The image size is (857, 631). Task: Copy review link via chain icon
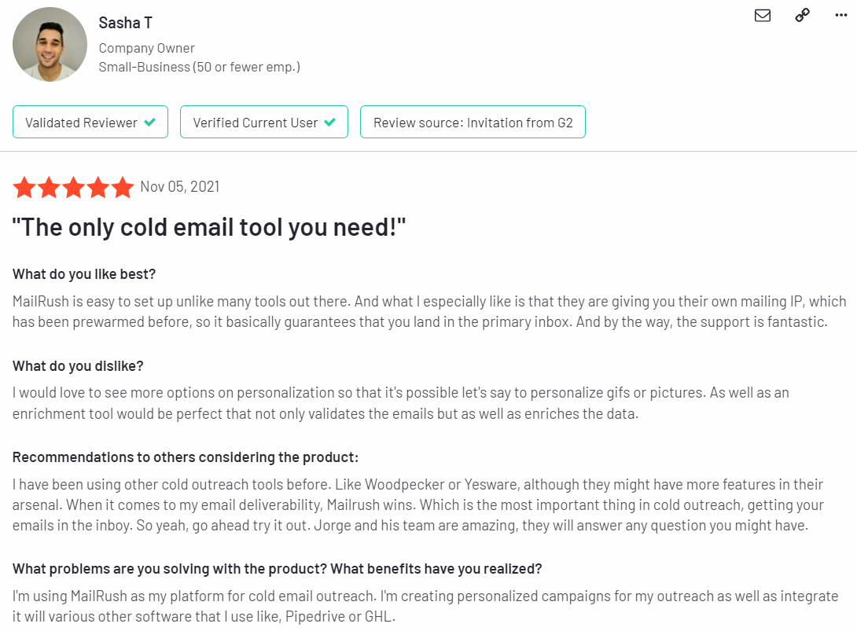coord(802,15)
